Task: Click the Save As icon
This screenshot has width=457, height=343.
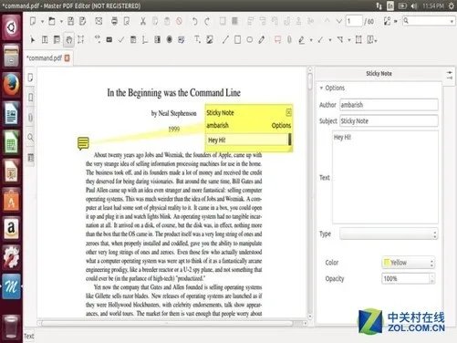Action: pyautogui.click(x=82, y=21)
